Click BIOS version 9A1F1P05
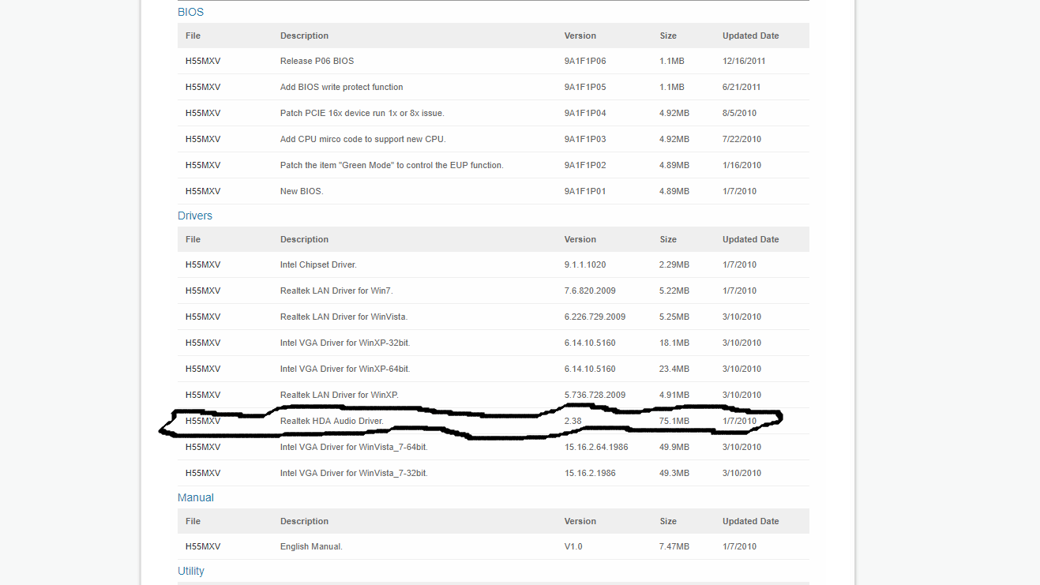This screenshot has width=1040, height=585. coord(585,87)
